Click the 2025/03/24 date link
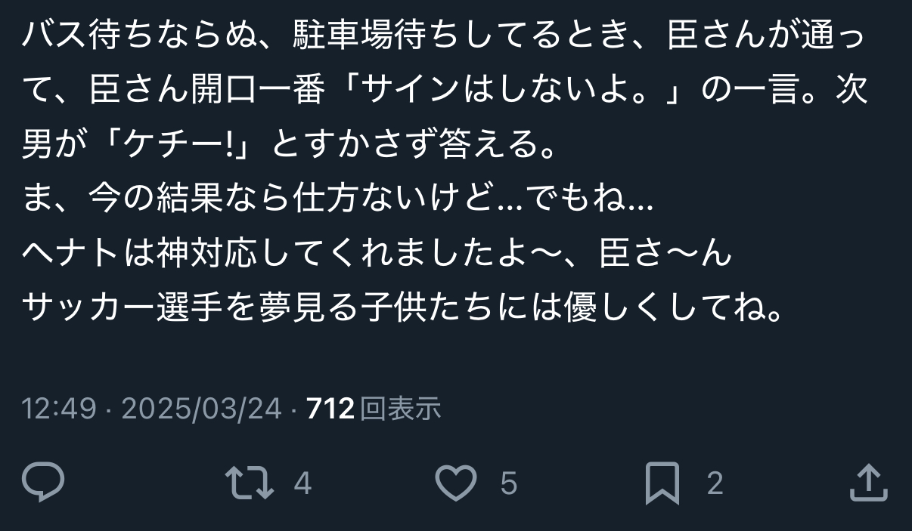This screenshot has height=531, width=912. point(201,409)
